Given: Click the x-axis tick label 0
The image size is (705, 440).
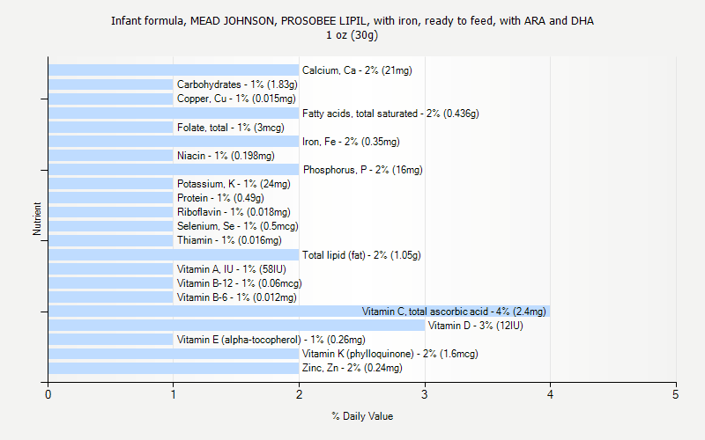Looking at the screenshot, I should (48, 394).
